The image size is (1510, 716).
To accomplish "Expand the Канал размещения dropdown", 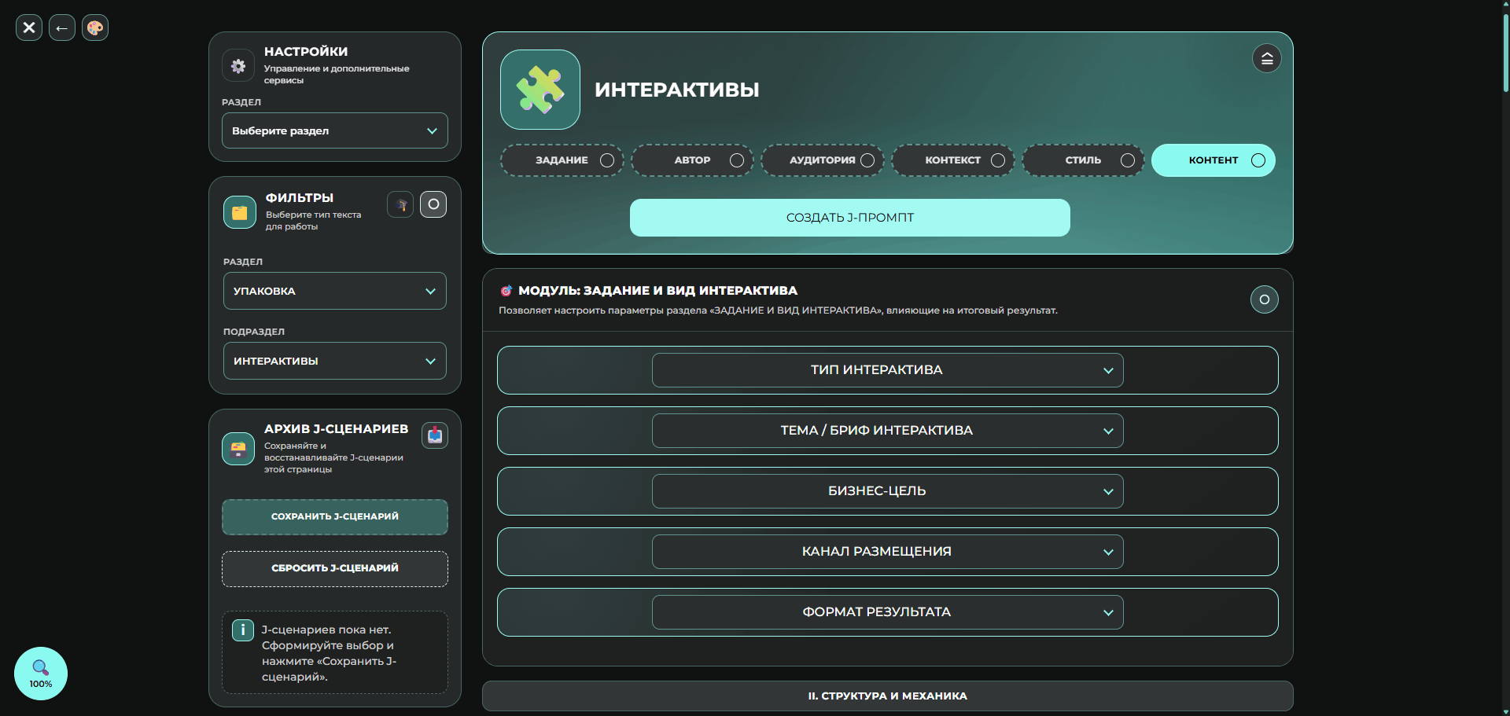I will (x=888, y=552).
